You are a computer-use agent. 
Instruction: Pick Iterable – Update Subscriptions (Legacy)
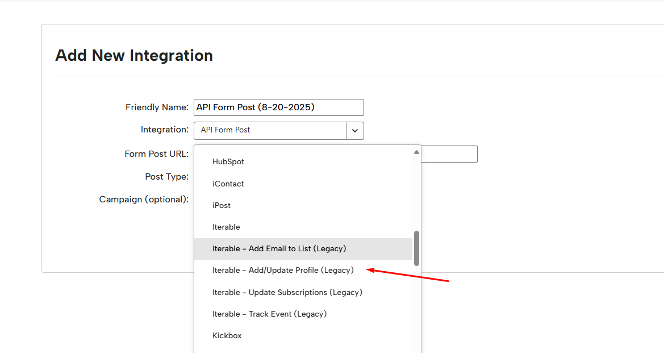[x=287, y=292]
